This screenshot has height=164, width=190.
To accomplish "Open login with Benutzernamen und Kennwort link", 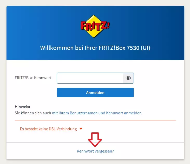I will (x=97, y=113).
